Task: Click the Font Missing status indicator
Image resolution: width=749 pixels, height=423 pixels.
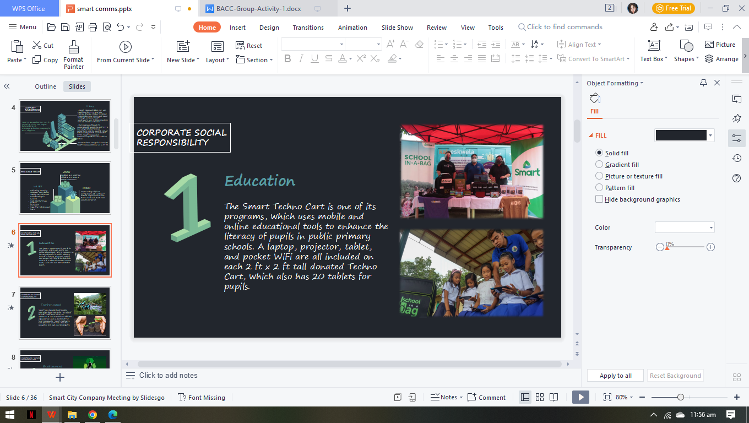Action: (x=202, y=397)
